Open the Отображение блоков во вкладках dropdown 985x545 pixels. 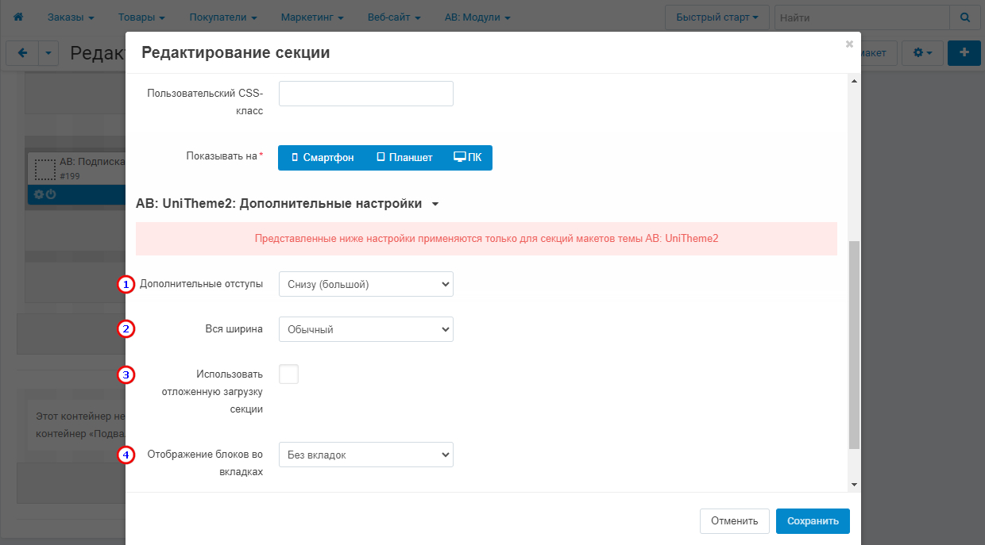click(365, 455)
